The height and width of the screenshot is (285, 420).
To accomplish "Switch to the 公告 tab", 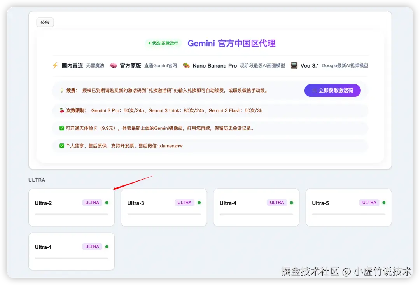I will (45, 22).
